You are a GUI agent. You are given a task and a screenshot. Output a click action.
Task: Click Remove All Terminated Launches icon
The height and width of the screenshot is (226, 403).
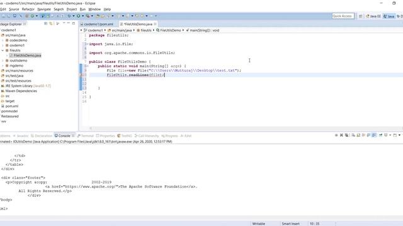click(x=347, y=135)
